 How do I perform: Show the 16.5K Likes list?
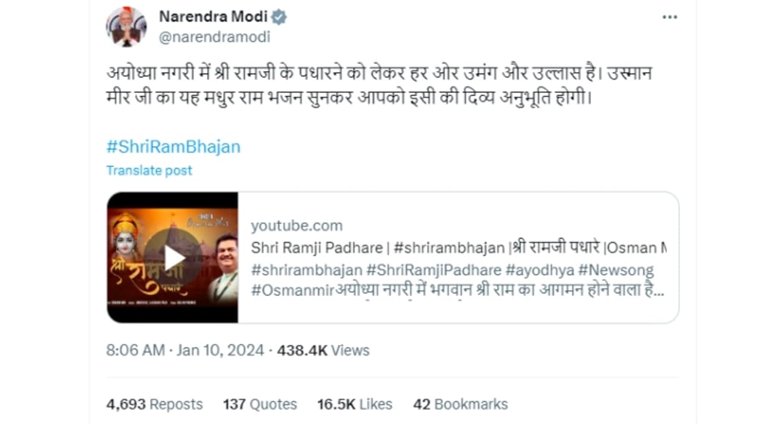354,404
